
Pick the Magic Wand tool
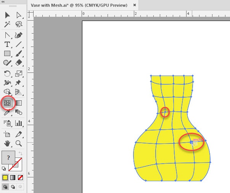coord(7,24)
